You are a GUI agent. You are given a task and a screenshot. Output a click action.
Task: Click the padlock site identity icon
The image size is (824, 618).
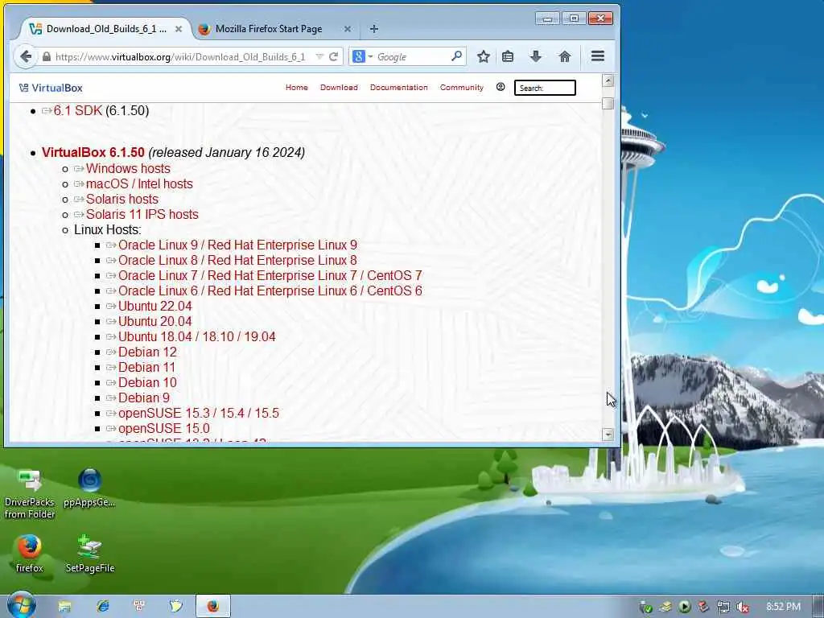tap(46, 57)
